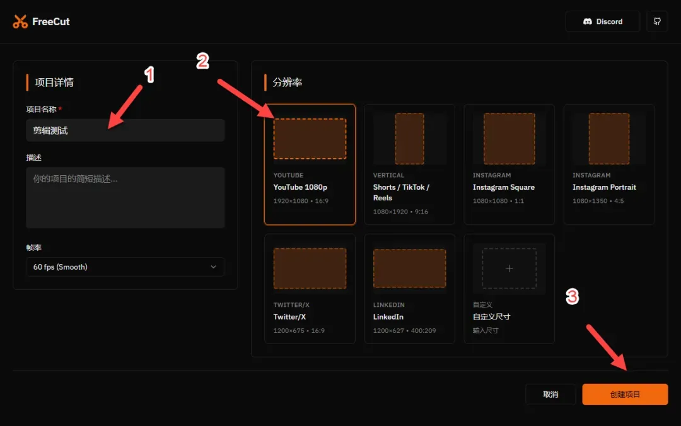This screenshot has height=426, width=681.
Task: Click the frame rate dropdown chevron arrow
Action: click(x=213, y=267)
